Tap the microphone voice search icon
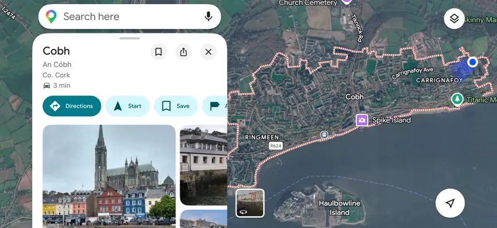Screen dimensions: 497x228 click(208, 17)
